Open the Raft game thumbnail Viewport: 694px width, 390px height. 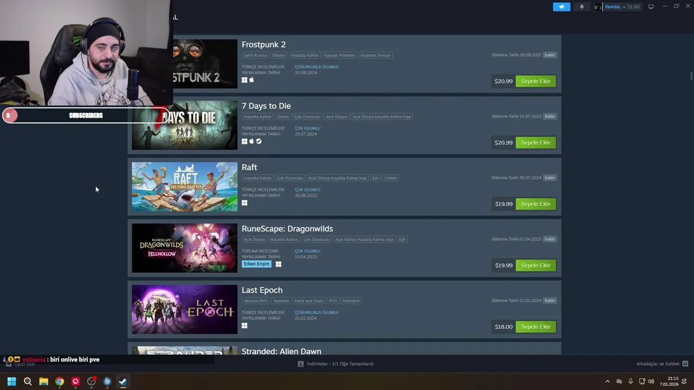pos(184,187)
